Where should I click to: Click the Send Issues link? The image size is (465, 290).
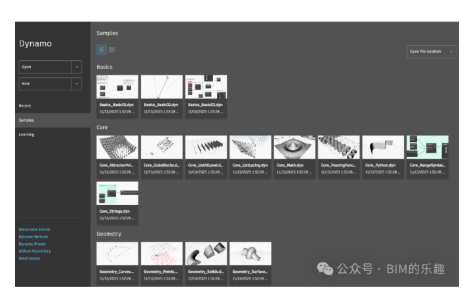coord(28,259)
